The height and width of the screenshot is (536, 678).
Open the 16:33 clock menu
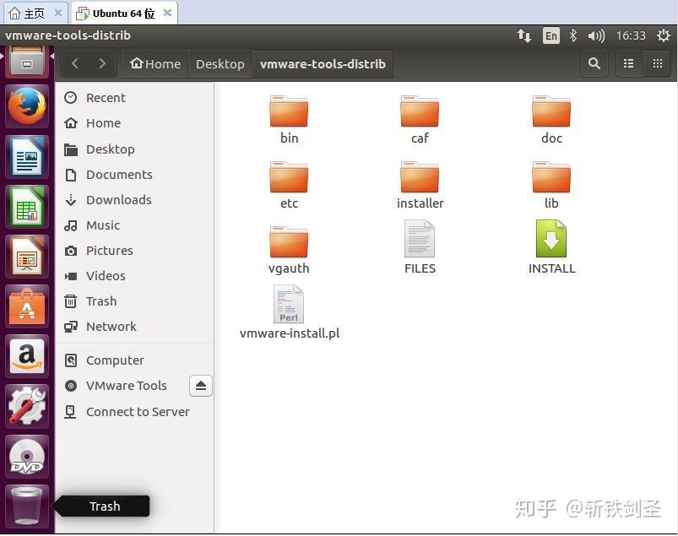pyautogui.click(x=631, y=35)
